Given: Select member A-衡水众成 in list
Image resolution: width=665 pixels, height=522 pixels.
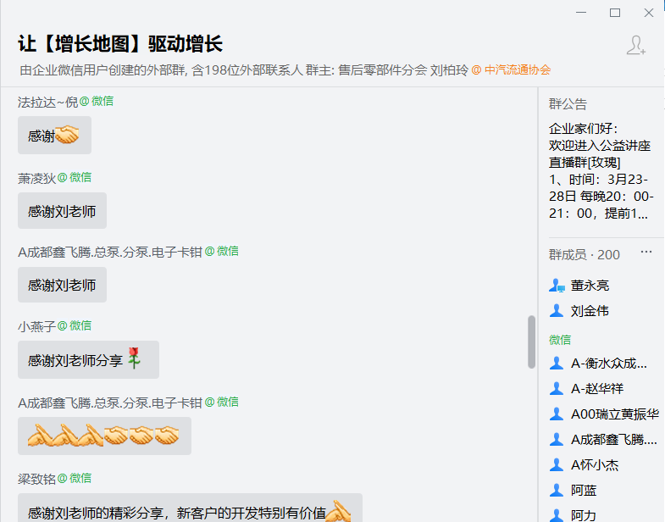Looking at the screenshot, I should (x=609, y=364).
